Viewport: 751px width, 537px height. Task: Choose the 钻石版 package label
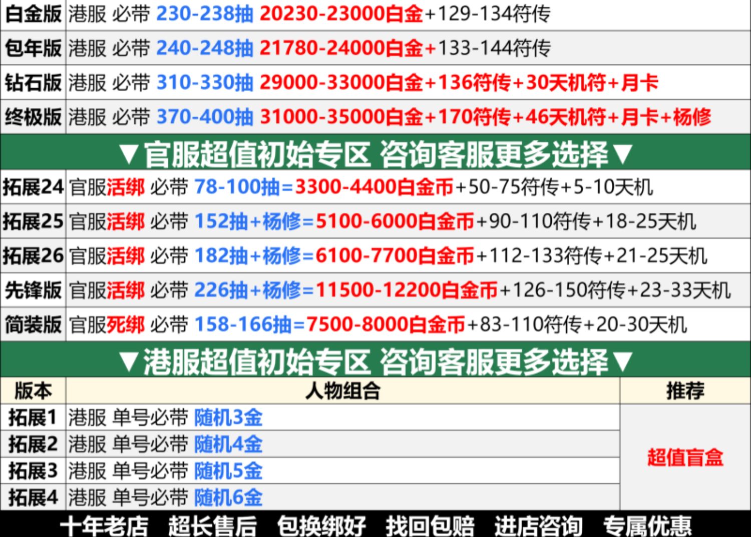point(33,82)
